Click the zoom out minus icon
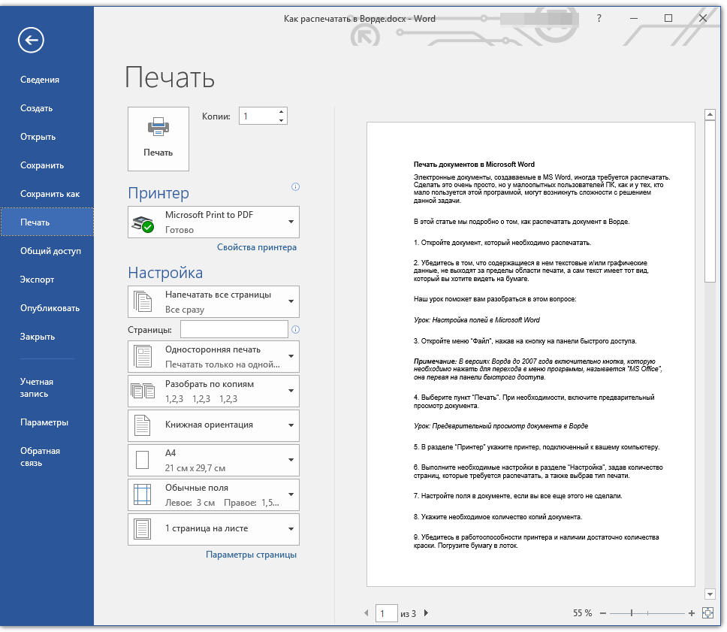 (603, 613)
